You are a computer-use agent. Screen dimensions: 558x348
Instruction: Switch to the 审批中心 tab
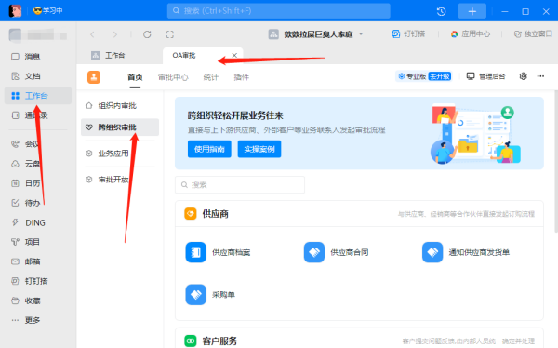click(x=173, y=77)
